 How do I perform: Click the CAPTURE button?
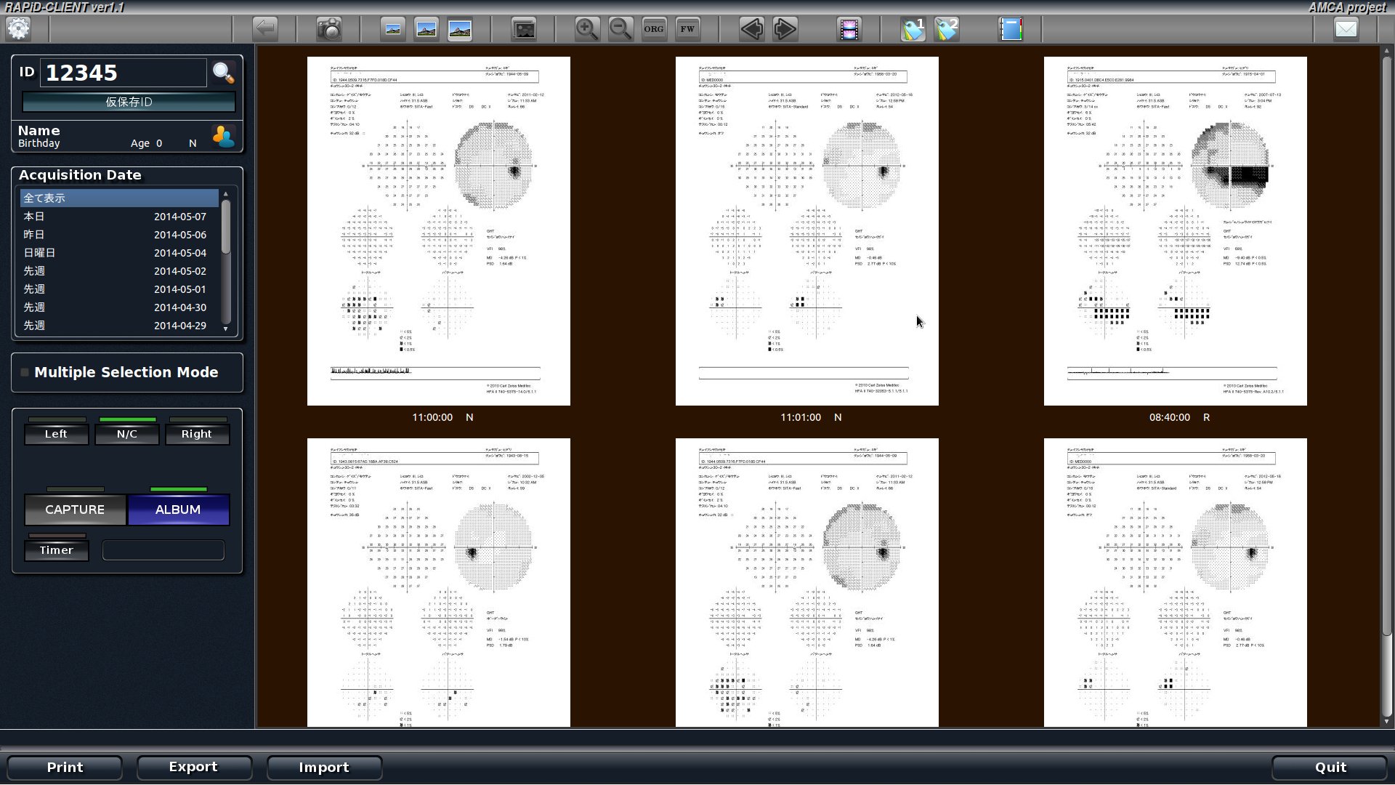(x=74, y=508)
